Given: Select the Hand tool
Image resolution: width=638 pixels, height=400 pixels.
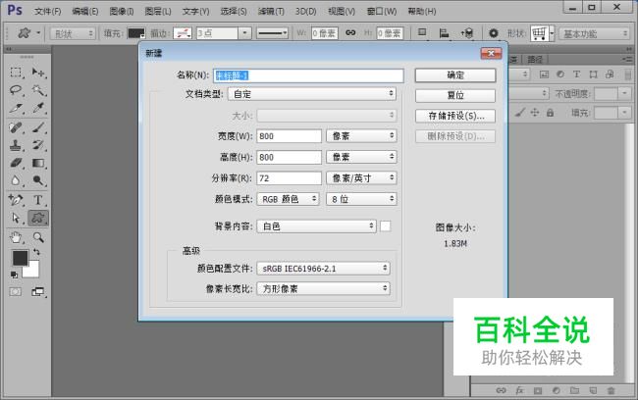Looking at the screenshot, I should [x=16, y=237].
